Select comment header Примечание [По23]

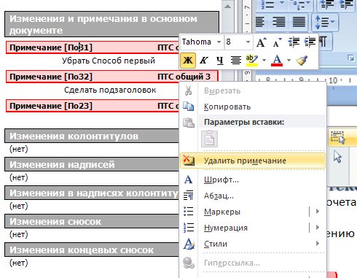click(51, 106)
